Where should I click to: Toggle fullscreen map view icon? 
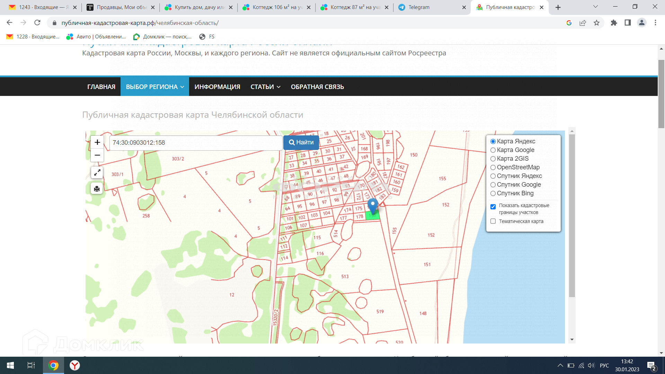click(97, 172)
